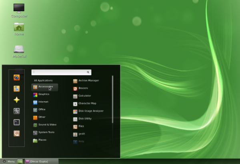
Task: Open Character Map from the list
Action: 87,104
